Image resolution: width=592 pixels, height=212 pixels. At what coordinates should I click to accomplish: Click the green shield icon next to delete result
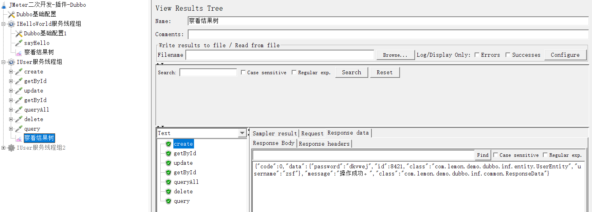click(x=168, y=192)
